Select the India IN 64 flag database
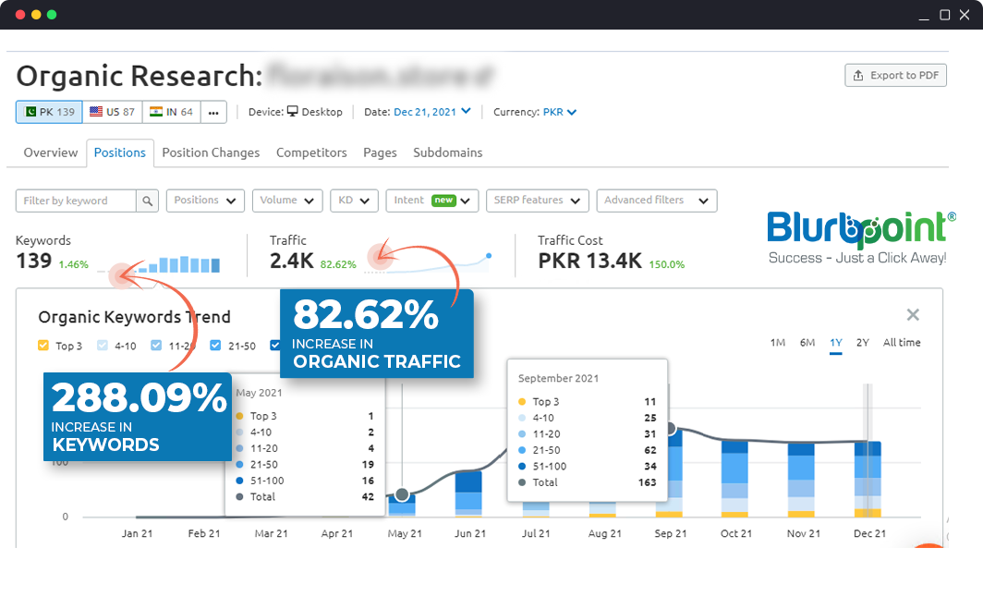Image resolution: width=983 pixels, height=609 pixels. [x=172, y=112]
